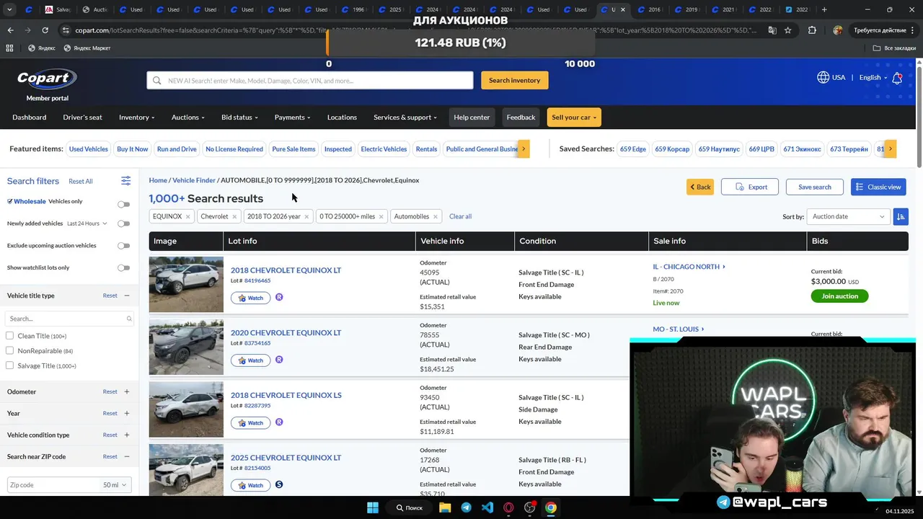Remove the 0 TO 250000+ miles chip
Viewport: 923px width, 519px height.
click(381, 216)
